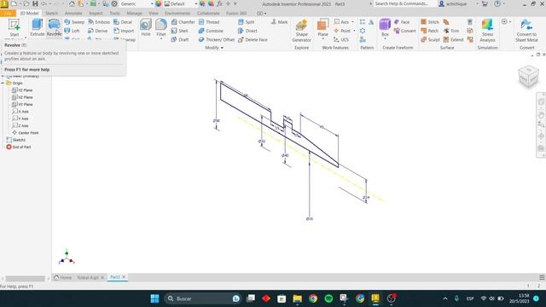Select Center Point in the browser
546x307 pixels.
(x=26, y=133)
